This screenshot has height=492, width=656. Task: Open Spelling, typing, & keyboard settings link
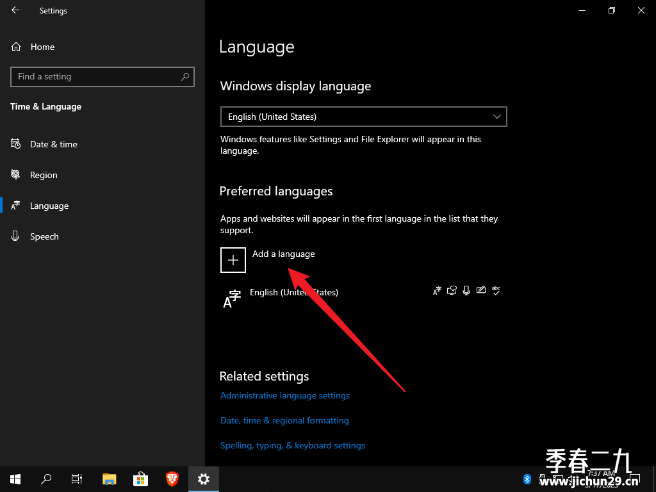pos(293,446)
